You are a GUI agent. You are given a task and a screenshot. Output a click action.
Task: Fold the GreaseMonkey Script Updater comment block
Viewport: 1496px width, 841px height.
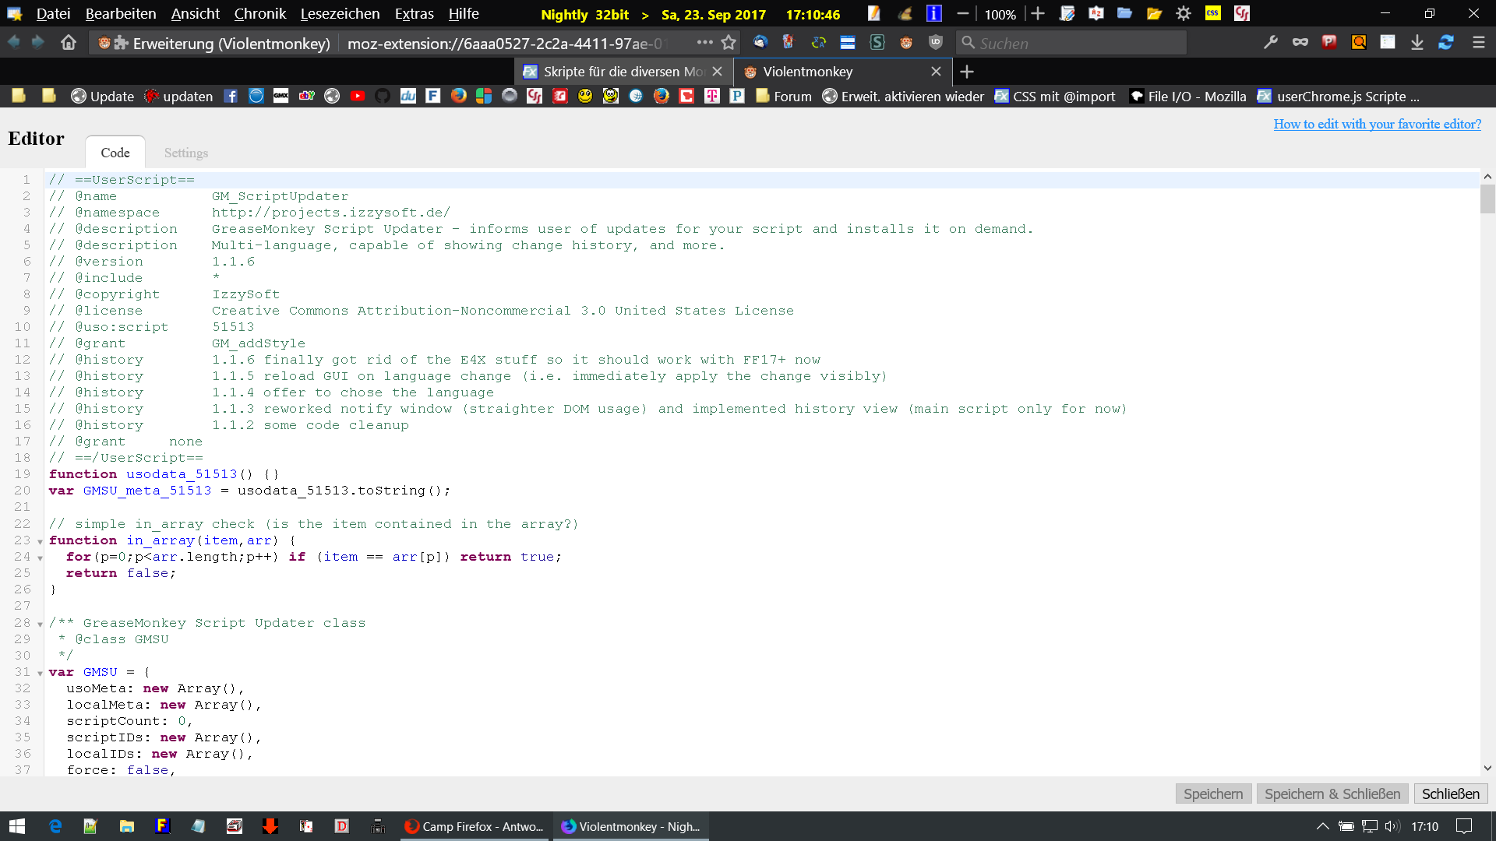40,624
